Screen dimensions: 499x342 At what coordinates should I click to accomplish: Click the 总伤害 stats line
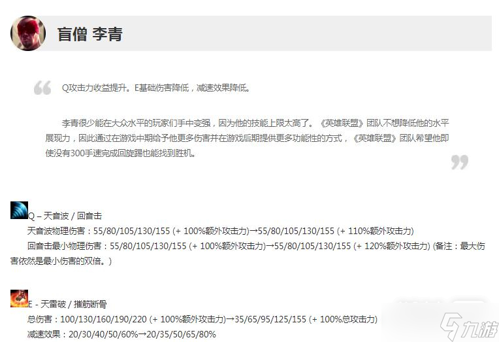[x=202, y=319]
